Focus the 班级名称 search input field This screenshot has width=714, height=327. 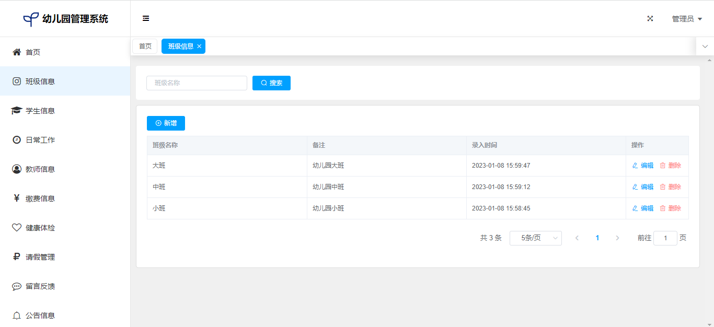(197, 83)
